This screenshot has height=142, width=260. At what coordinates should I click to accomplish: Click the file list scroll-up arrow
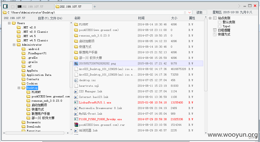pos(206,17)
